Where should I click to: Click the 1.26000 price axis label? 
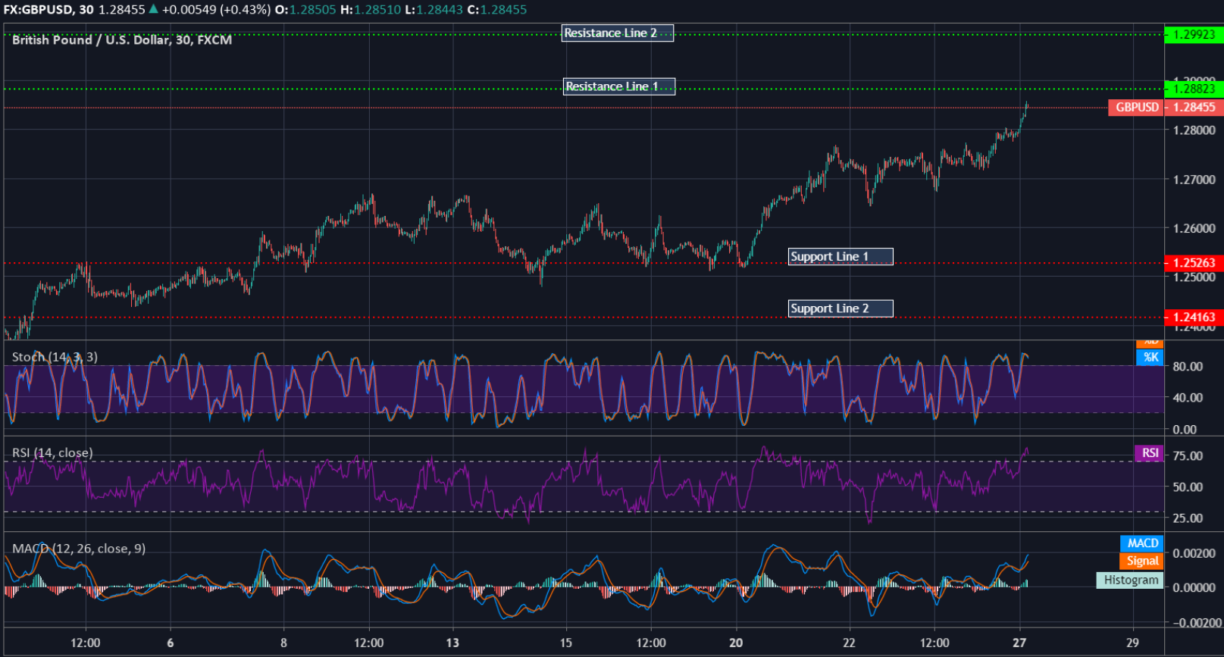(1194, 229)
